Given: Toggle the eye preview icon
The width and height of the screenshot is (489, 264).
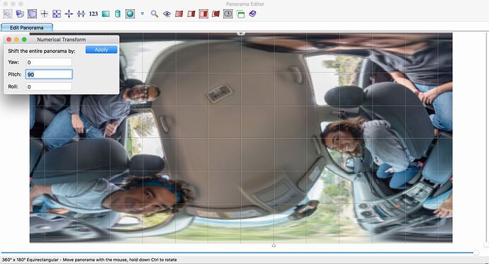Looking at the screenshot, I should tap(167, 13).
